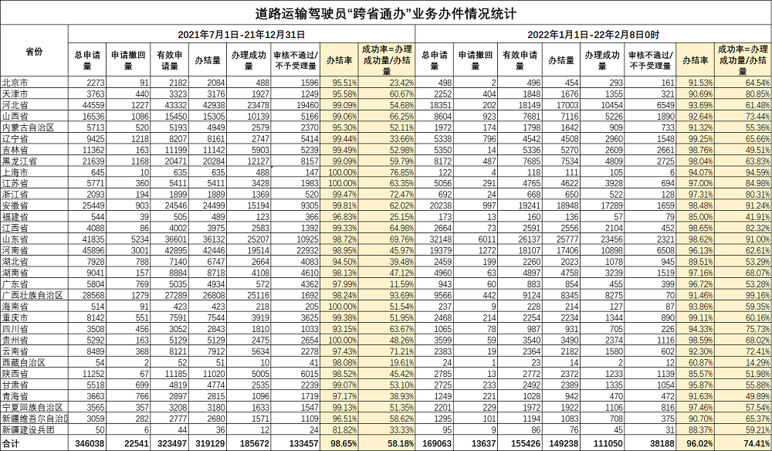Select the 74.41% total success rate cell
Viewport: 772px width, 451px height.
[x=743, y=443]
